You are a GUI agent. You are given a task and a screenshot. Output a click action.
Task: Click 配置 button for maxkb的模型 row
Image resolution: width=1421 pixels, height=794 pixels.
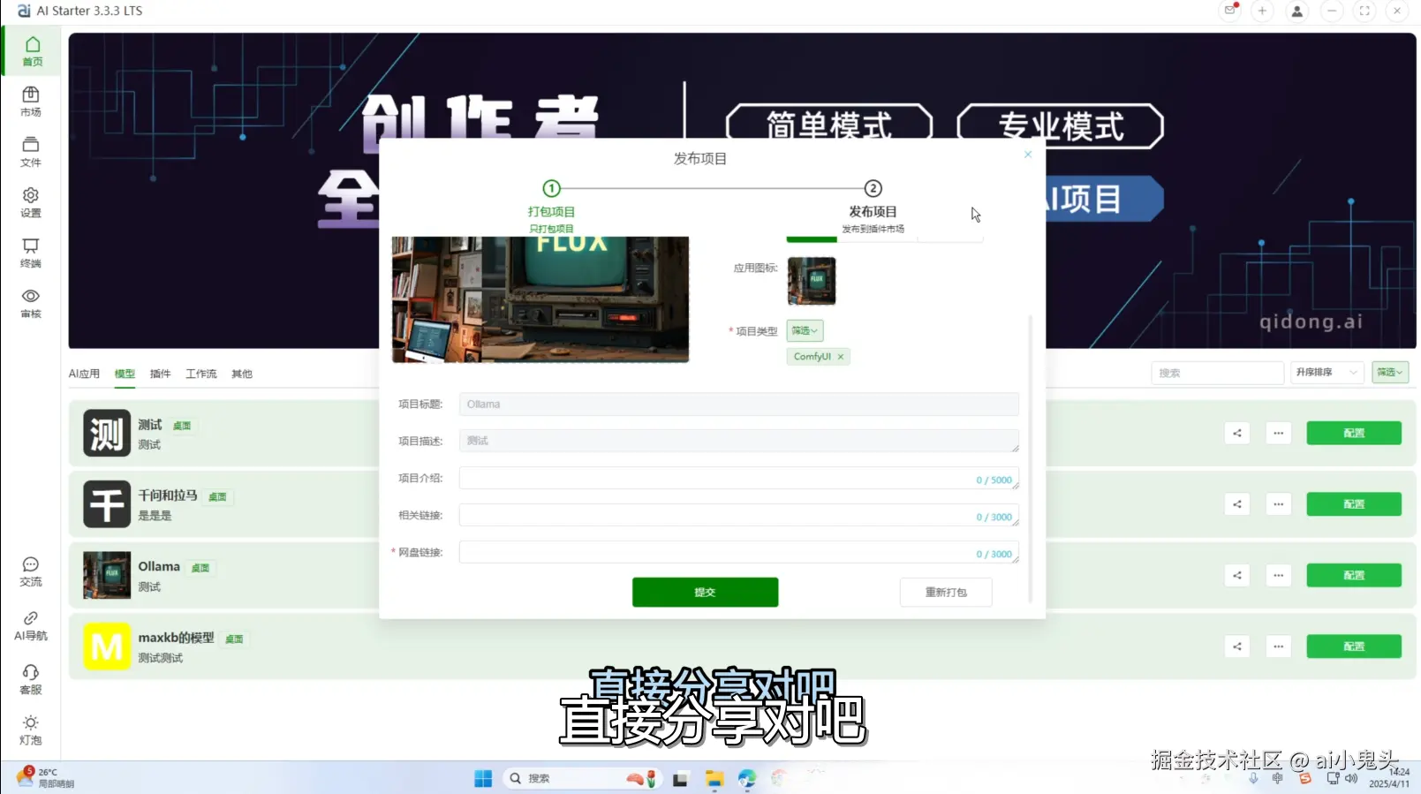coord(1354,647)
